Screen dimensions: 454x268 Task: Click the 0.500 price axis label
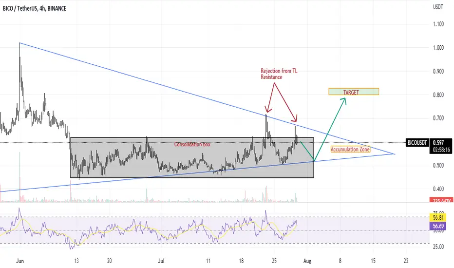438,166
